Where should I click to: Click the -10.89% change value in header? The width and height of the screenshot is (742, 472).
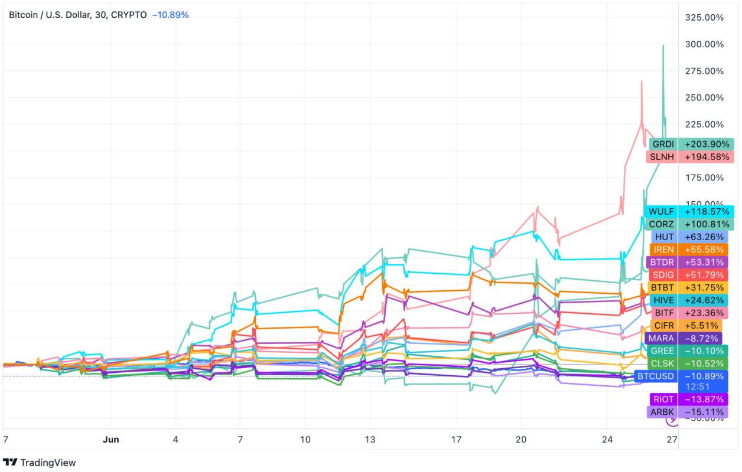[170, 15]
